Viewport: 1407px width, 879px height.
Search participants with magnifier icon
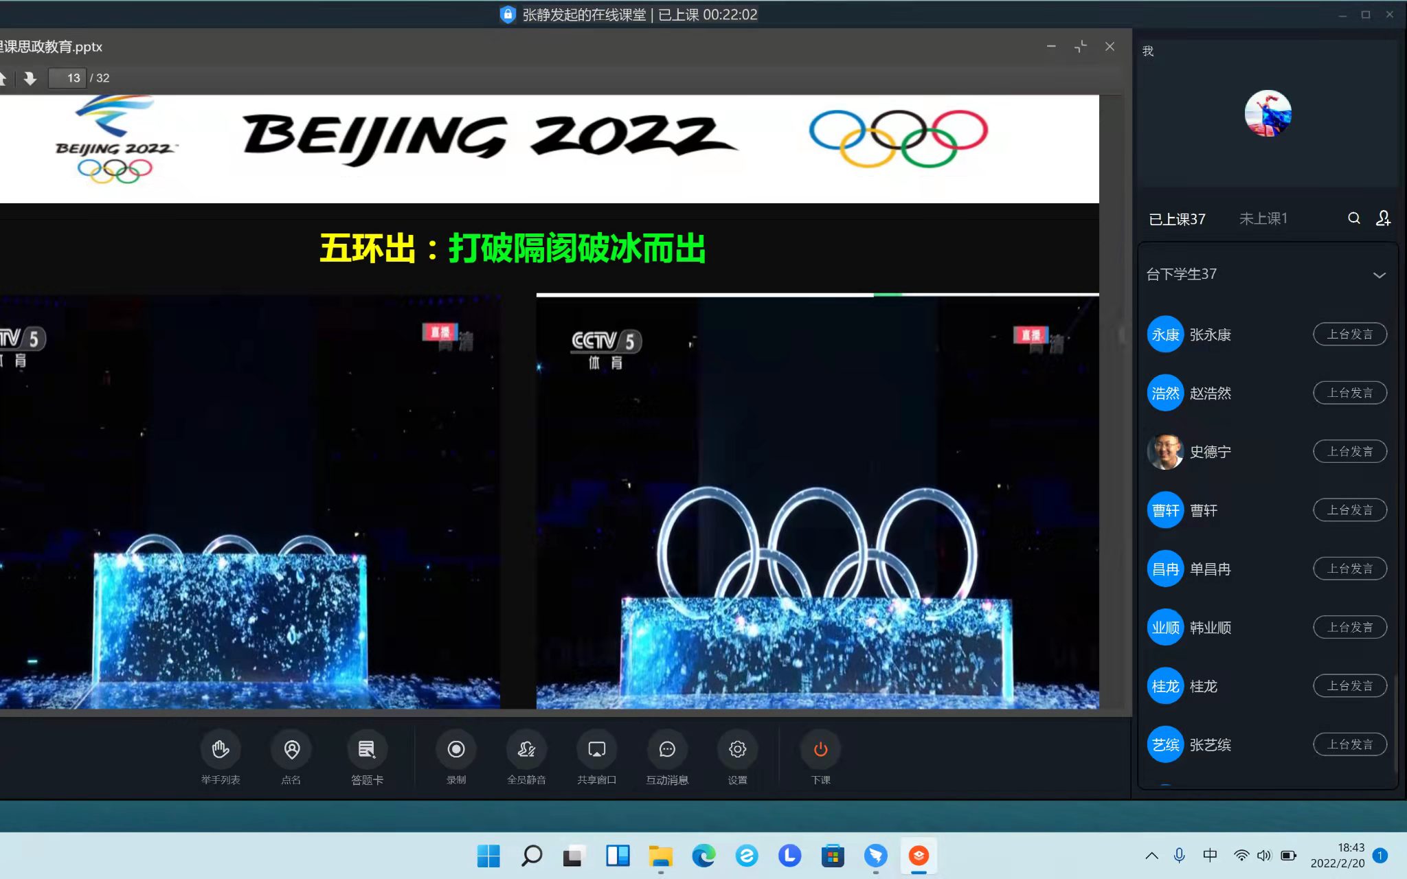(1353, 218)
